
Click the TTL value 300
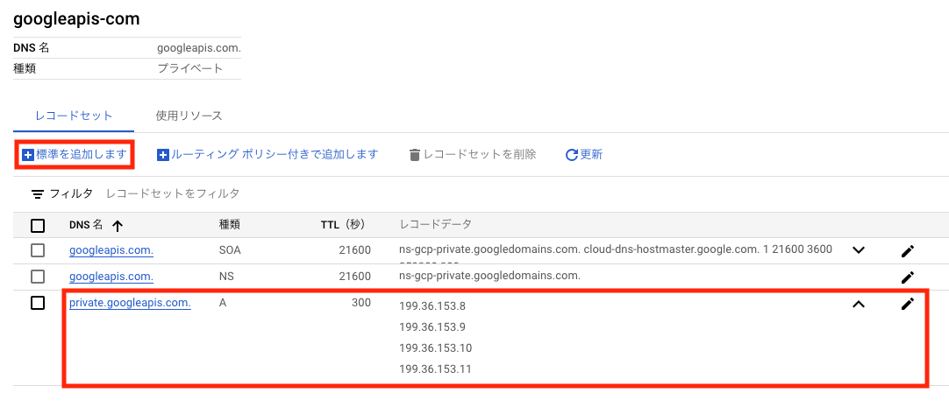coord(360,303)
